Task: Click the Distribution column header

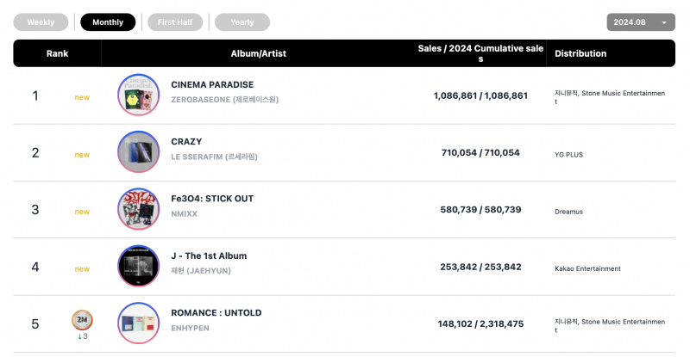Action: [x=580, y=53]
